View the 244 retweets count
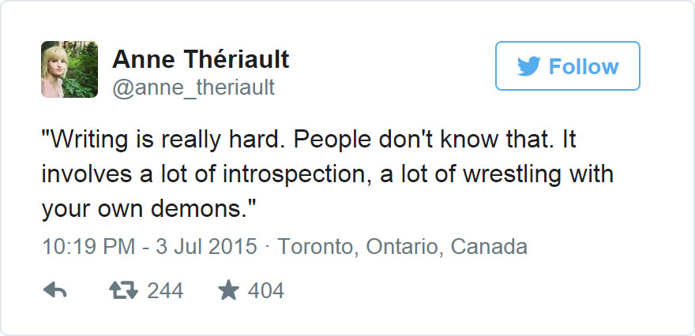695x336 pixels. pos(165,291)
